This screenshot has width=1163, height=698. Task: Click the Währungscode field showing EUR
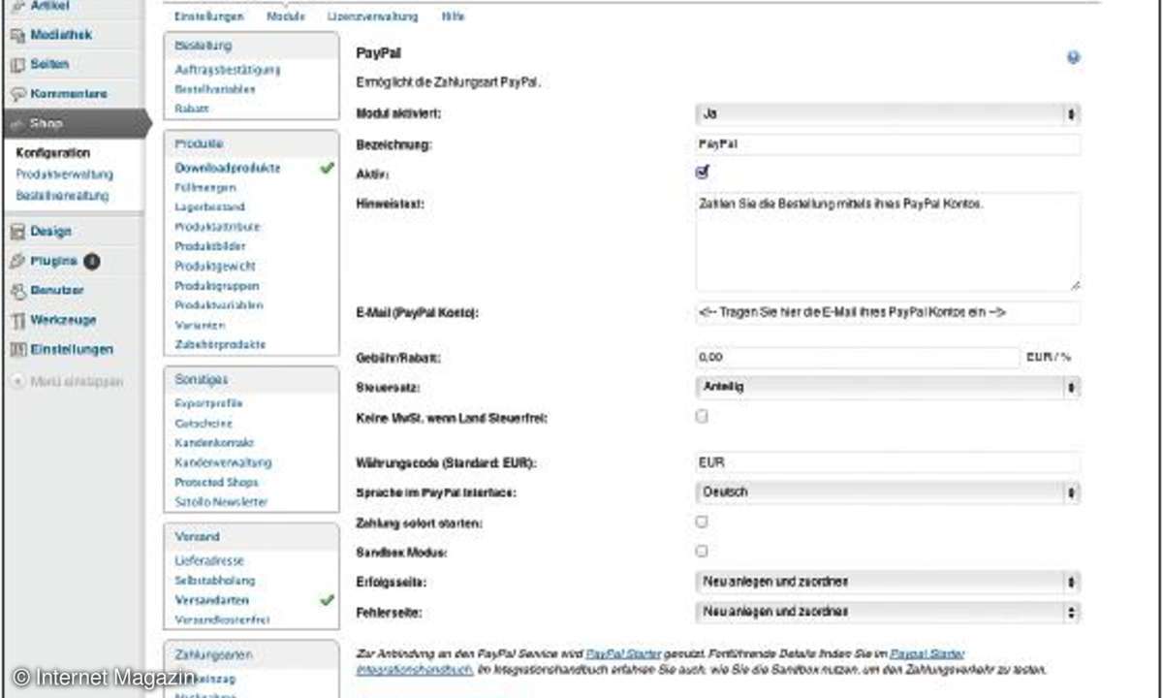click(888, 462)
